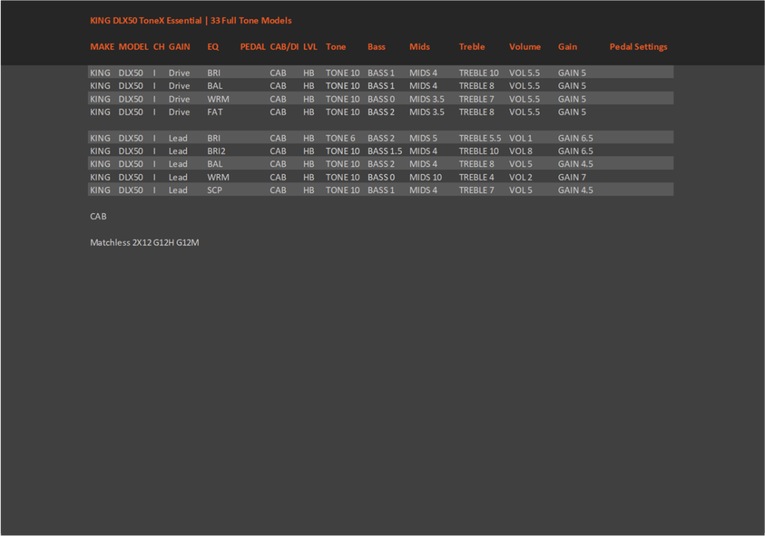The image size is (765, 536).
Task: Select GAIN 4.5 in the Lead SCP row
Action: pyautogui.click(x=576, y=191)
